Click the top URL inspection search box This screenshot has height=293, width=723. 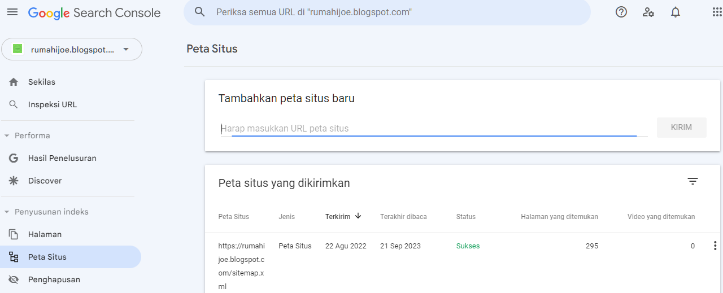387,12
